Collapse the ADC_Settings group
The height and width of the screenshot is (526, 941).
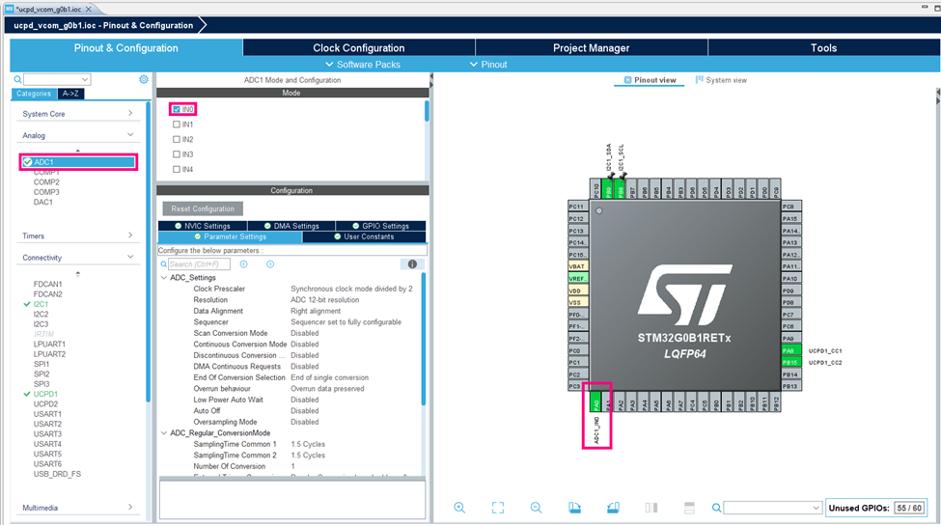click(x=164, y=278)
